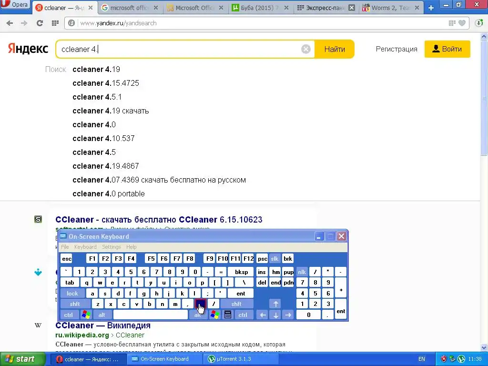Viewport: 488px width, 366px height.
Task: Switch to µTorrent 3.1.3 taskbar button
Action: tap(240, 359)
